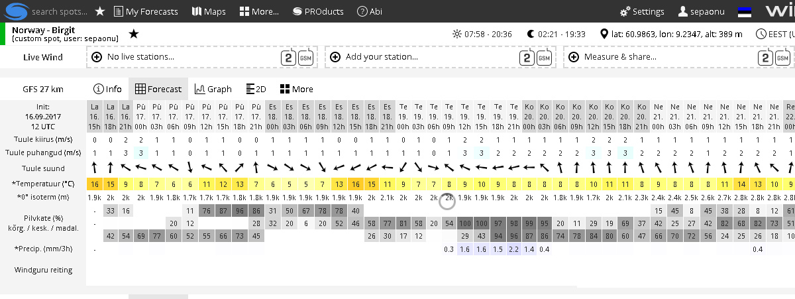Open My Forecasts

pos(146,11)
